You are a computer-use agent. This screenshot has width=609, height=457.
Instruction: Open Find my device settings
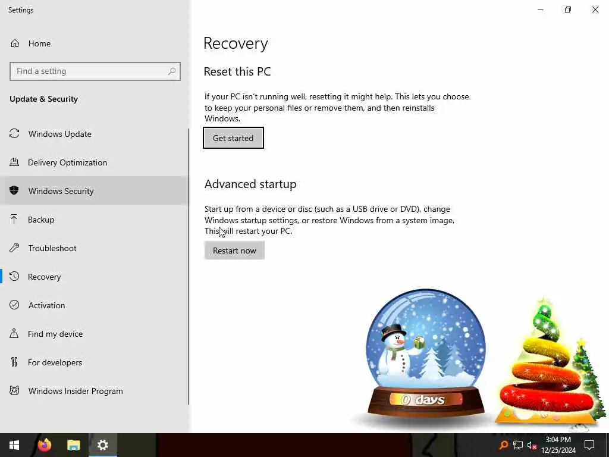pos(94,334)
